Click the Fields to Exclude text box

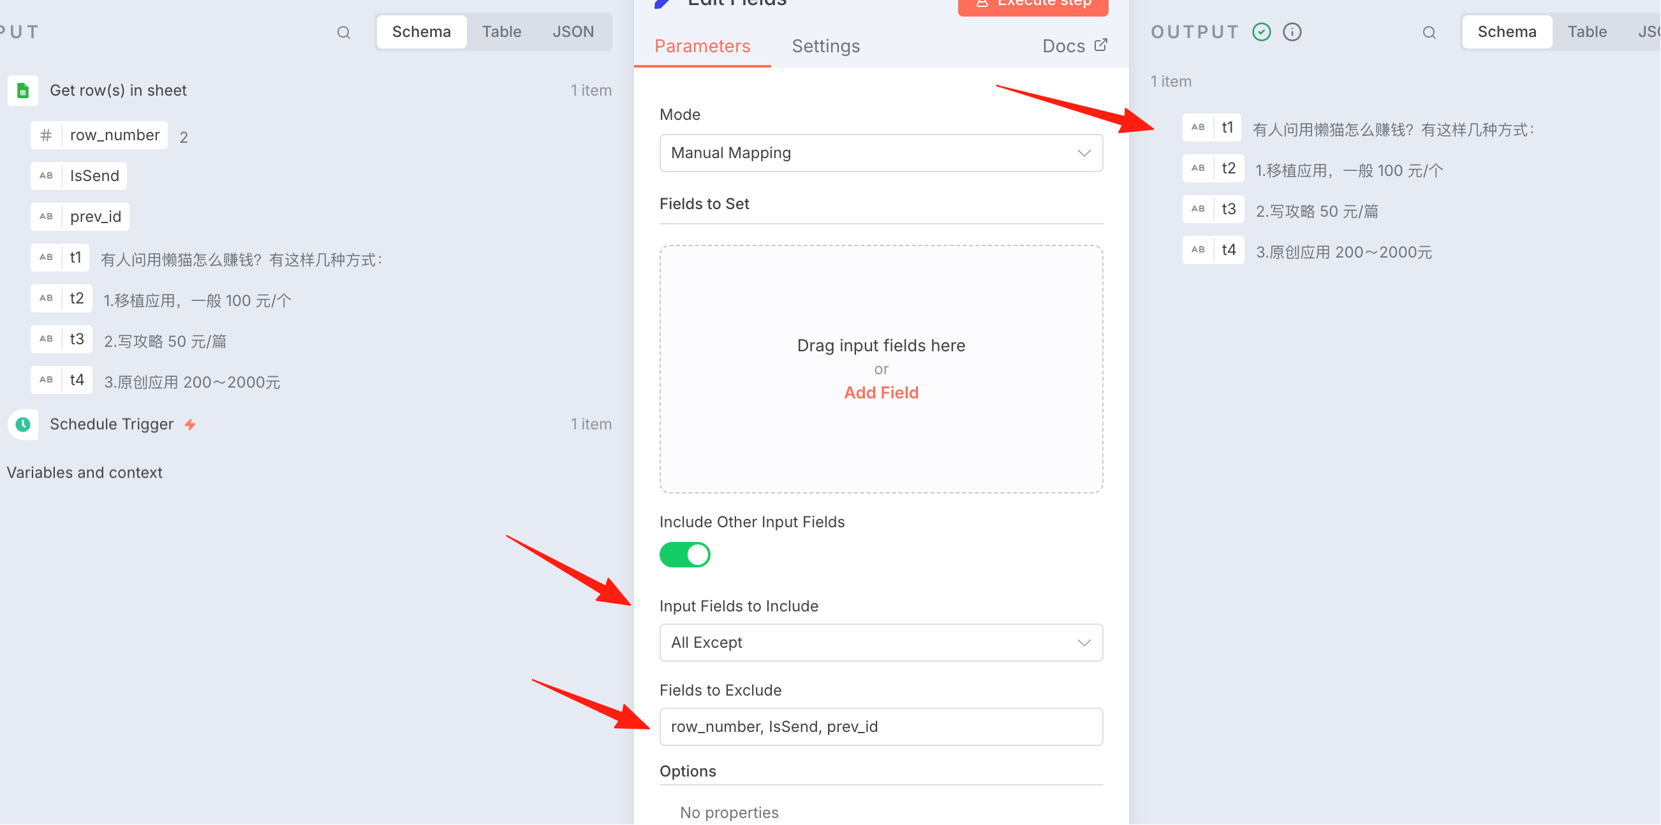(881, 726)
